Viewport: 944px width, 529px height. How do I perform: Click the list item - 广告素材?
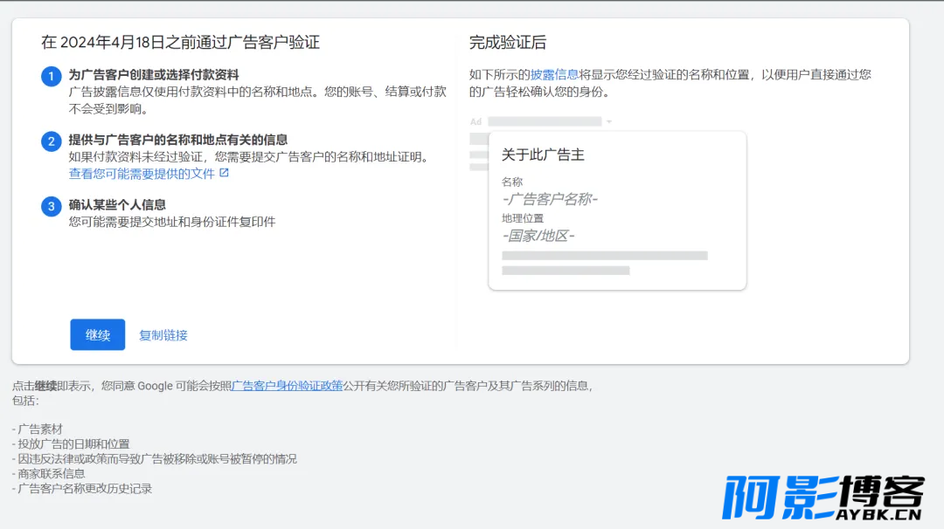coord(38,429)
